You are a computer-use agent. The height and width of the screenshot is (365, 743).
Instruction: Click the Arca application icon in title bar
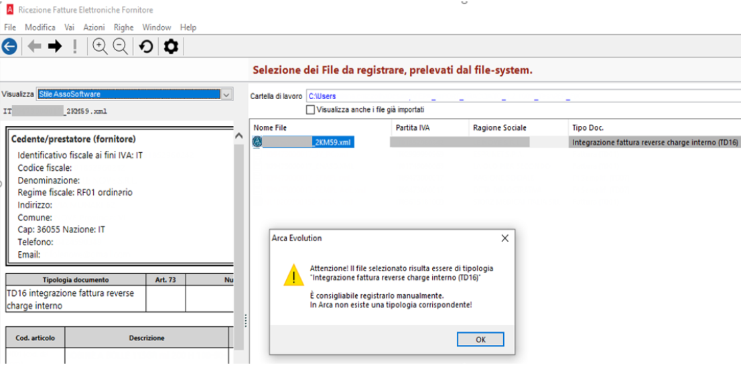(10, 9)
